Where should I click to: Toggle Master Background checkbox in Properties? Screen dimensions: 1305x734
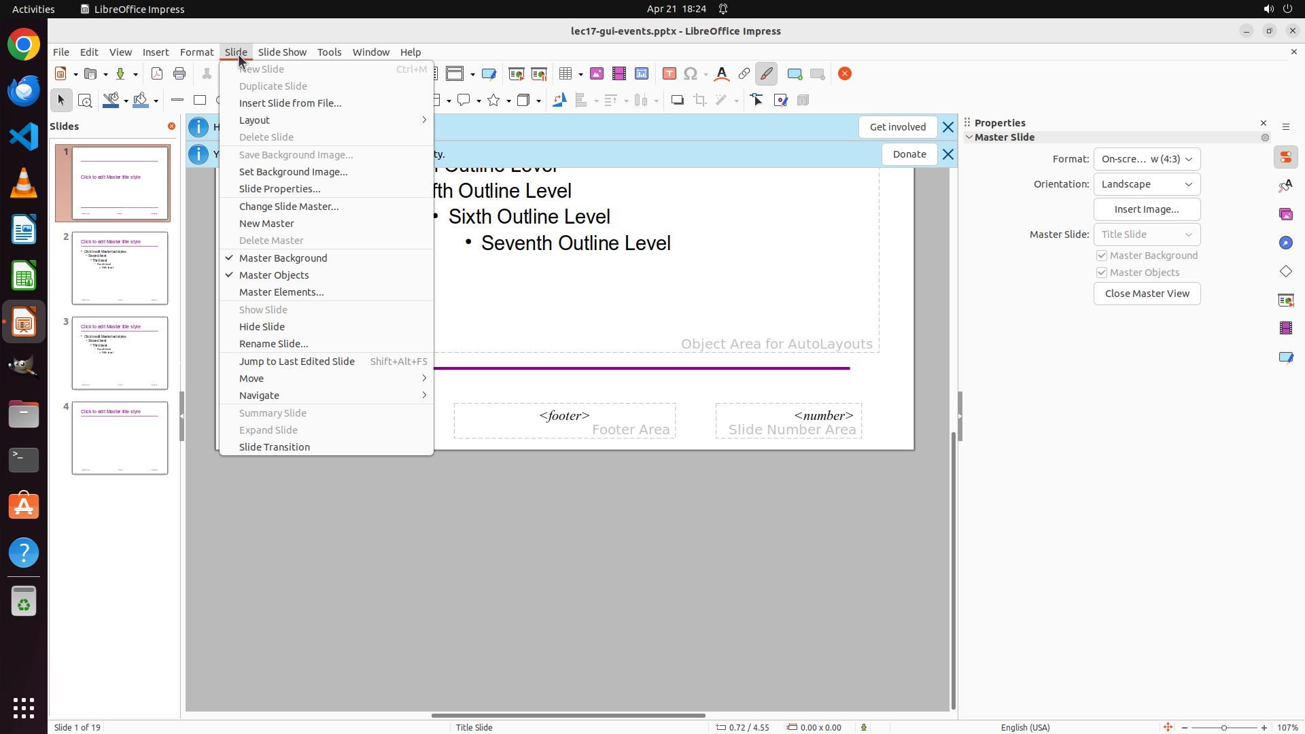click(x=1102, y=256)
